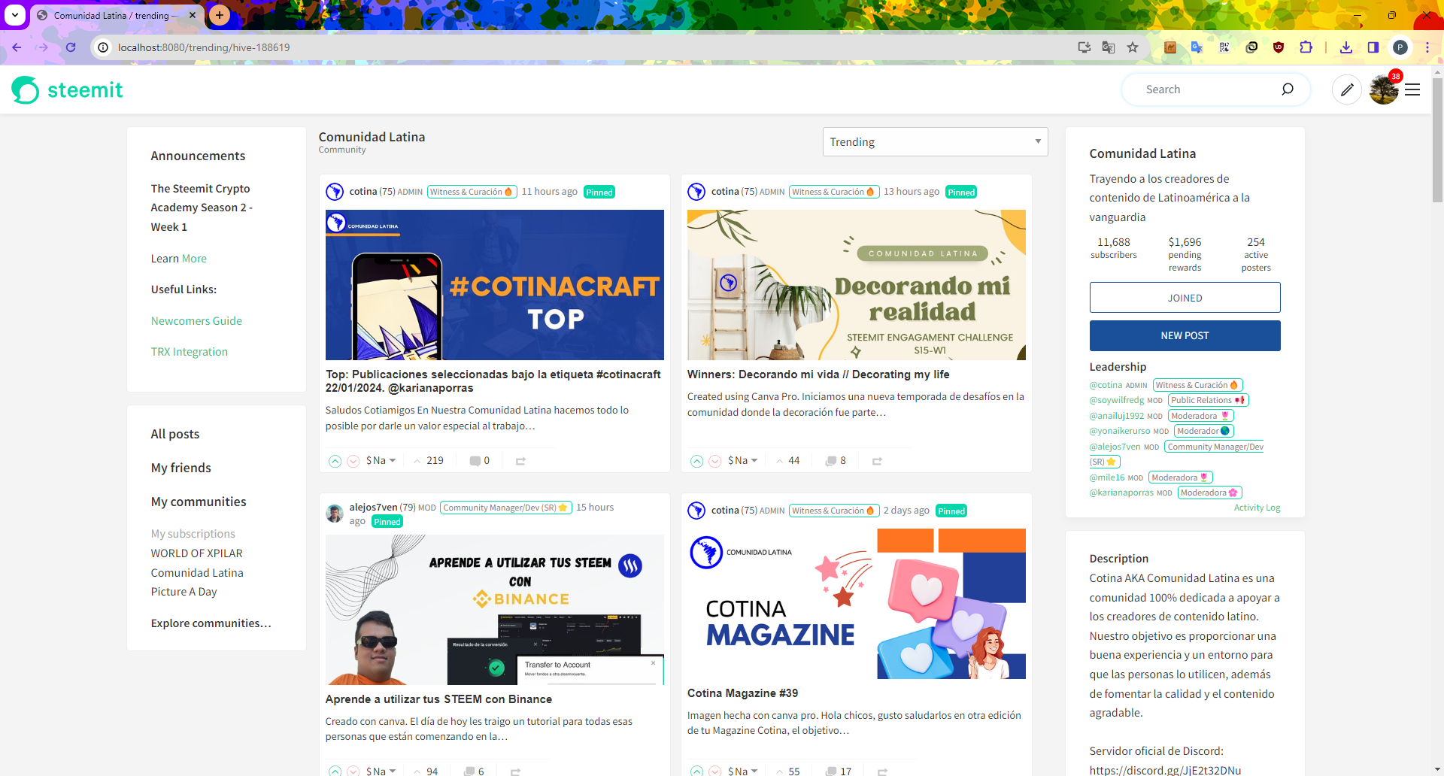Expand payout dropdown on Decorando mi vida post
This screenshot has width=1444, height=776.
pyautogui.click(x=743, y=461)
